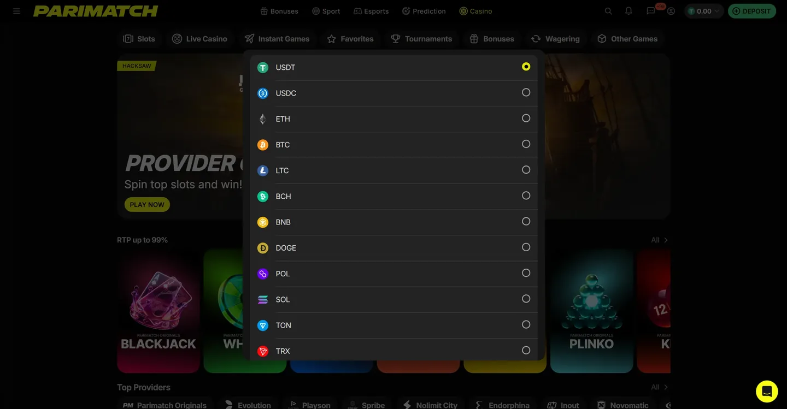
Task: Click the LTC coin icon
Action: [x=263, y=170]
